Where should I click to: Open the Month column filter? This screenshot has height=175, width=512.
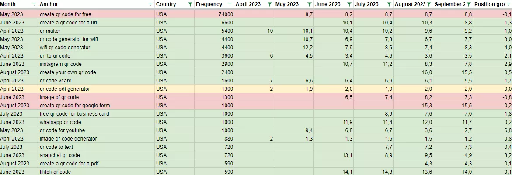pos(34,4)
